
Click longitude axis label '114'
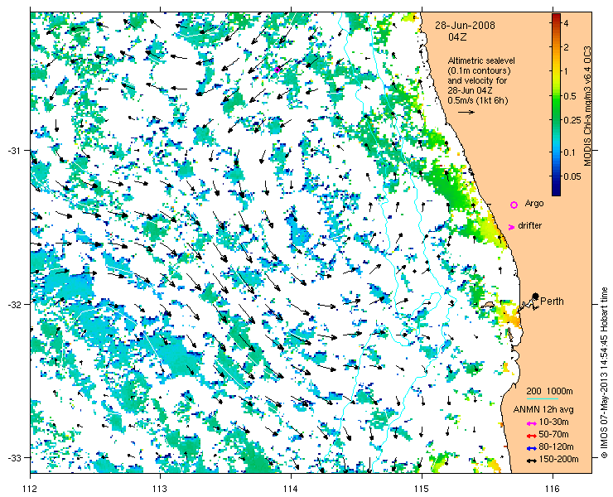coord(291,489)
